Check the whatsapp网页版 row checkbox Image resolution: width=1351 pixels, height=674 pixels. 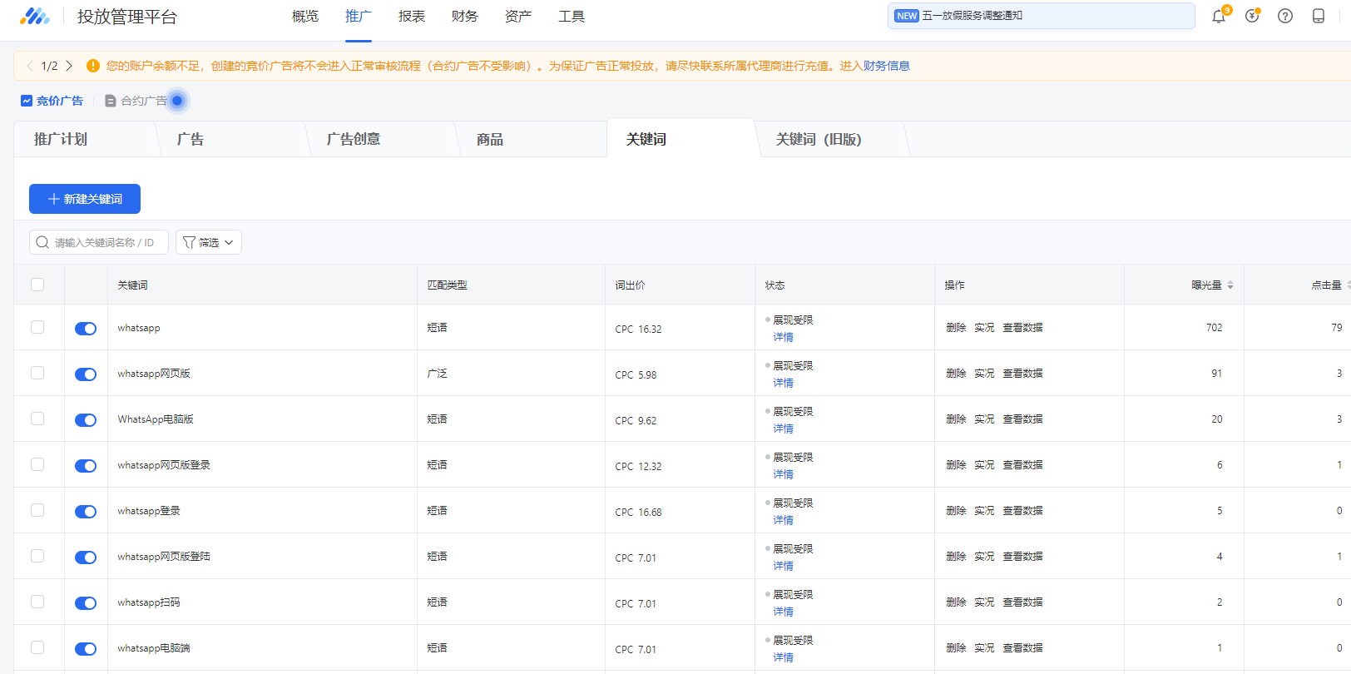click(37, 373)
